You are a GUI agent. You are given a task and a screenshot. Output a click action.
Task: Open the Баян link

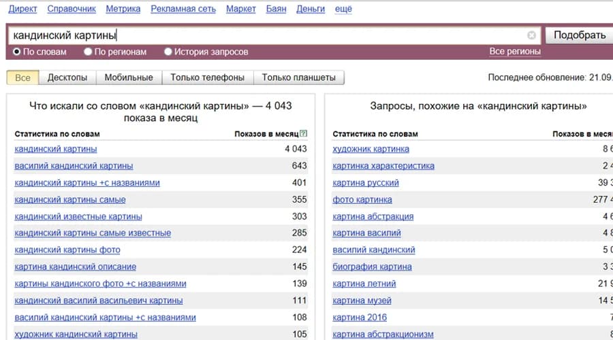tap(276, 9)
